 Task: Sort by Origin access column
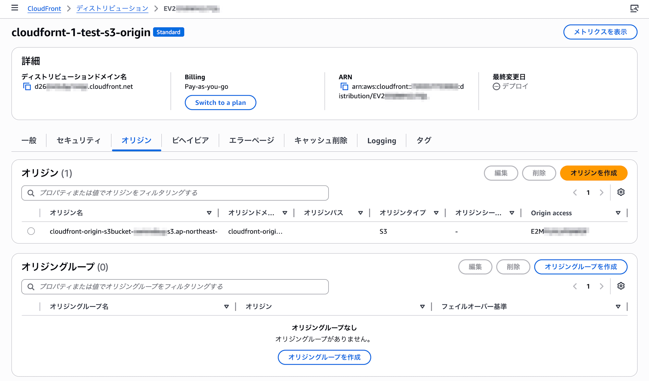pyautogui.click(x=618, y=213)
